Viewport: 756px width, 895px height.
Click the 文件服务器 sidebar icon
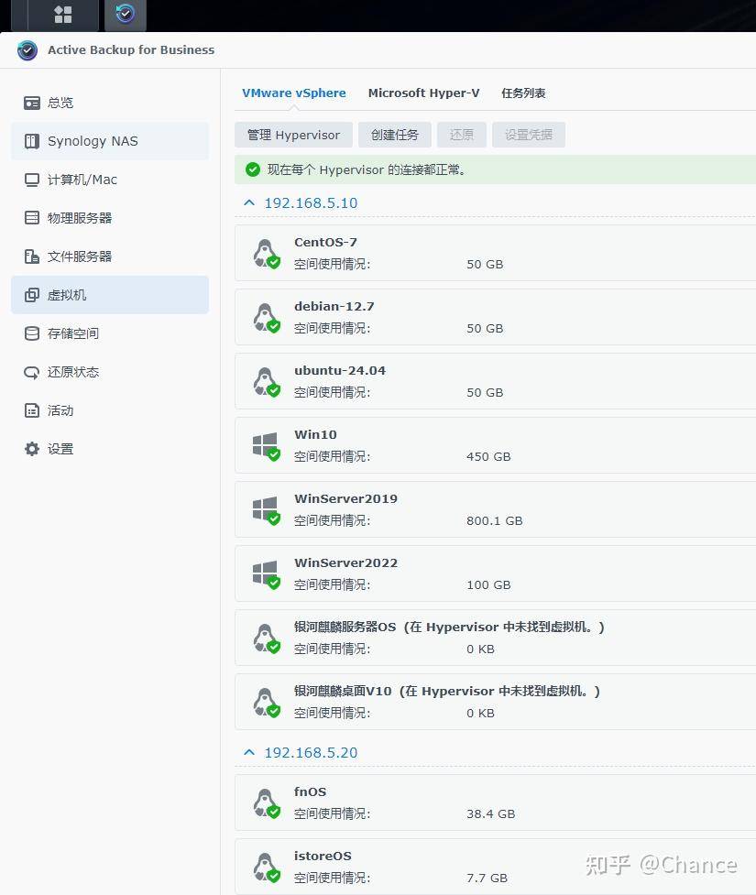32,256
